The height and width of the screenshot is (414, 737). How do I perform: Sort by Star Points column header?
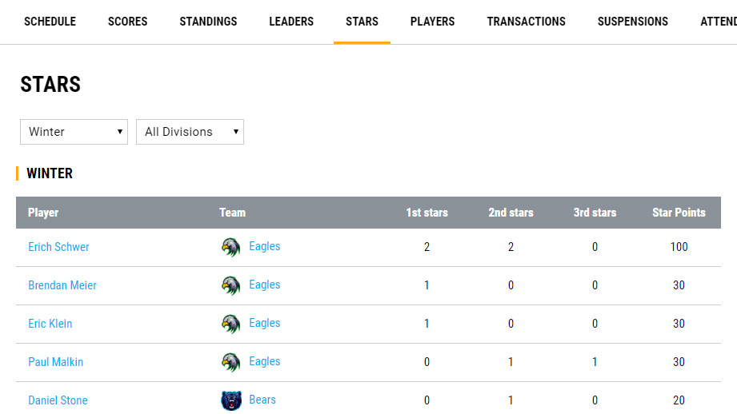click(x=679, y=213)
